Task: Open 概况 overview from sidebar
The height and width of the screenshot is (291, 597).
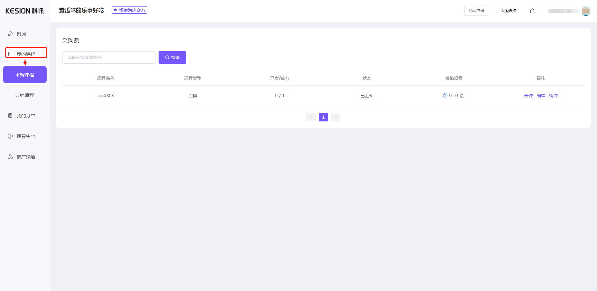Action: coord(21,34)
